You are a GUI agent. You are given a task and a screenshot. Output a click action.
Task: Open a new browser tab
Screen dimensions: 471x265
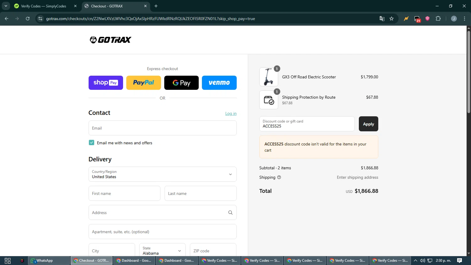coord(156,6)
